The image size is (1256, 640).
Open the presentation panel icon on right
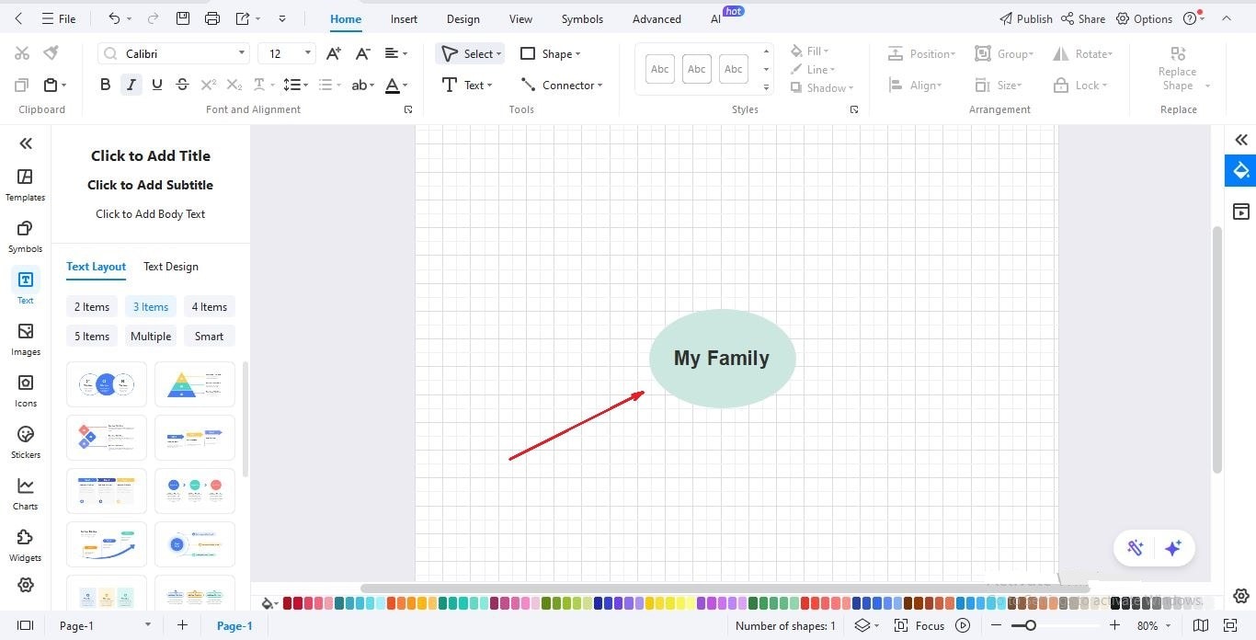(1241, 211)
